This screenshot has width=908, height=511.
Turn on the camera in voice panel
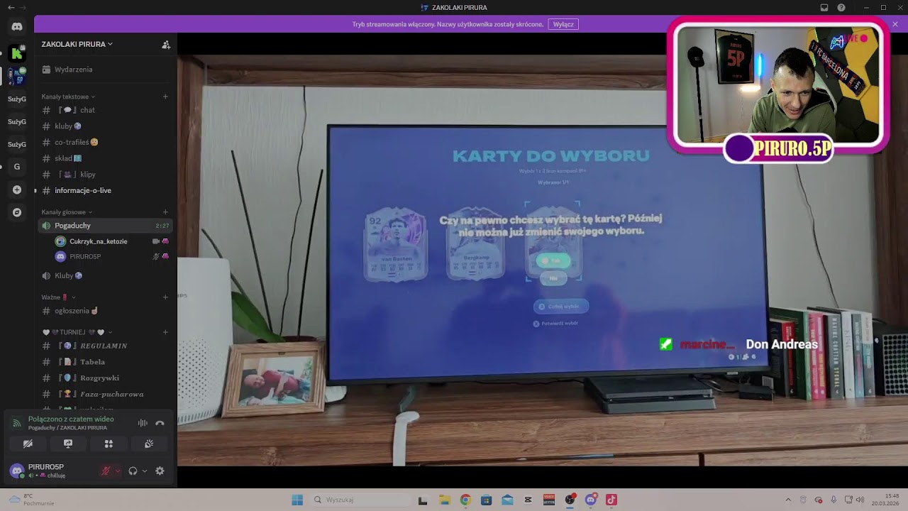(x=28, y=444)
